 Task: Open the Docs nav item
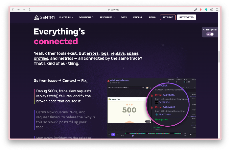124,17
